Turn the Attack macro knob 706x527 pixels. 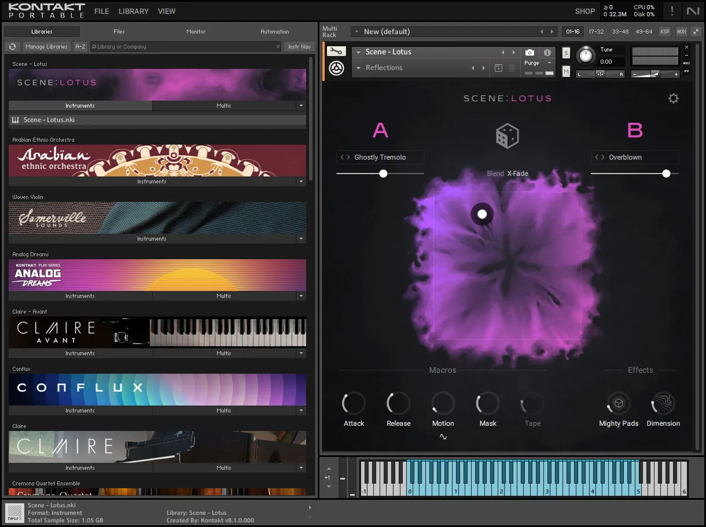pos(354,404)
